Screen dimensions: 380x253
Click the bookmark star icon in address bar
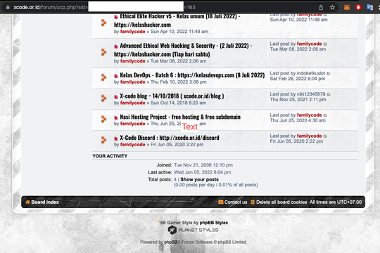click(x=332, y=8)
